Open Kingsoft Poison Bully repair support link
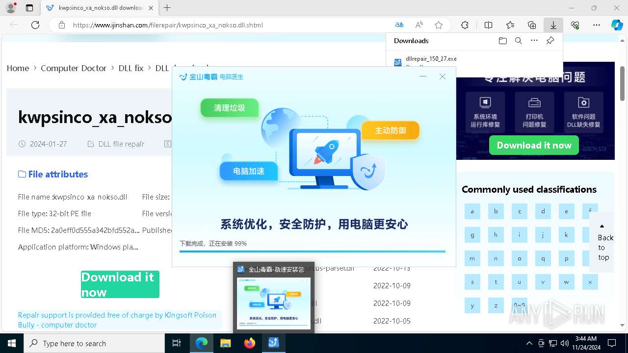628x353 pixels. (117, 320)
